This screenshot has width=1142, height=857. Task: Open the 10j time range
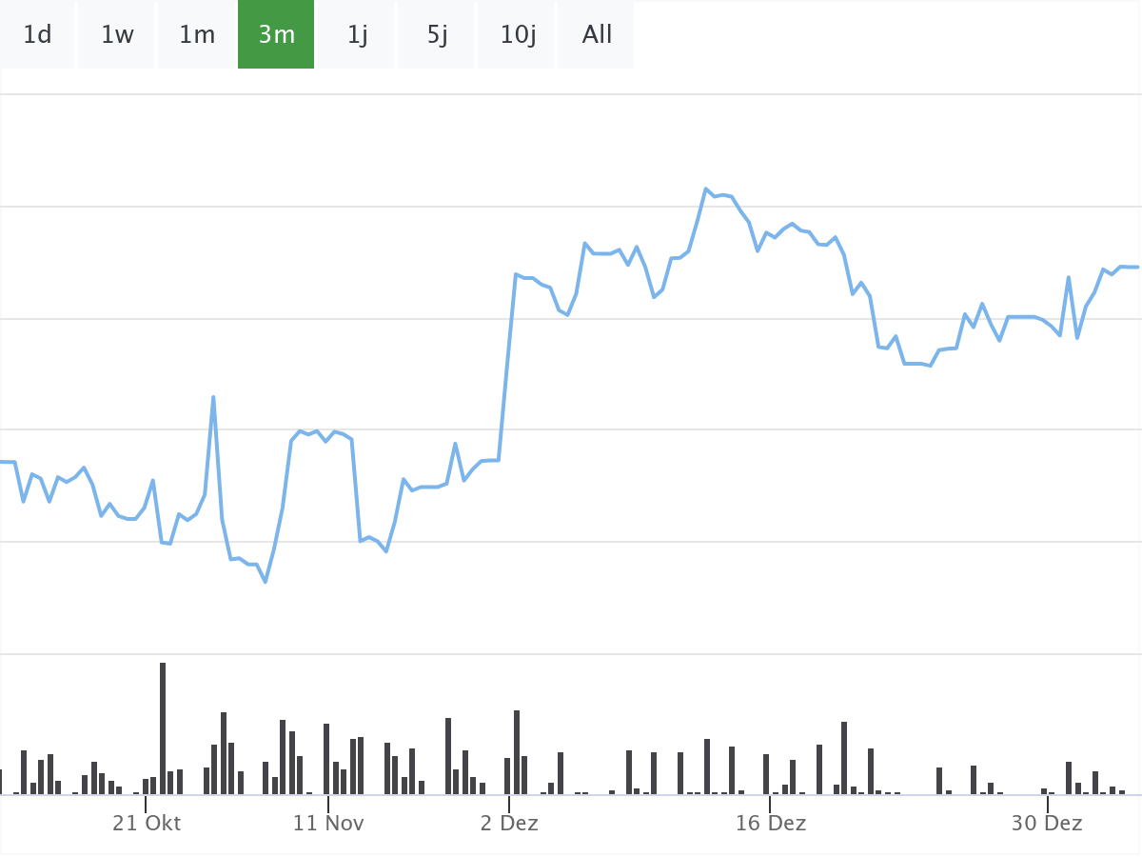pos(518,35)
